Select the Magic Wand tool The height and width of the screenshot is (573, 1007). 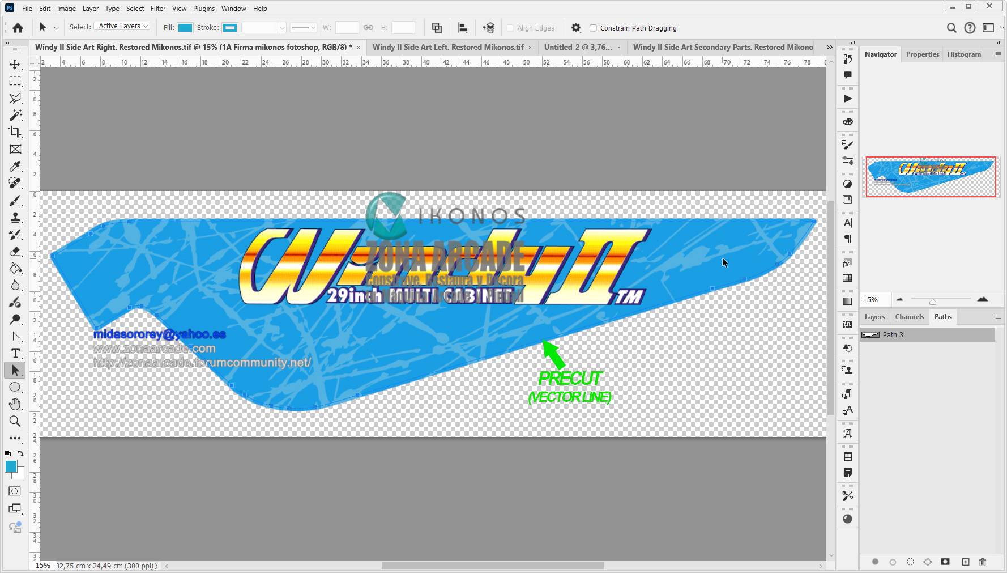[x=15, y=115]
